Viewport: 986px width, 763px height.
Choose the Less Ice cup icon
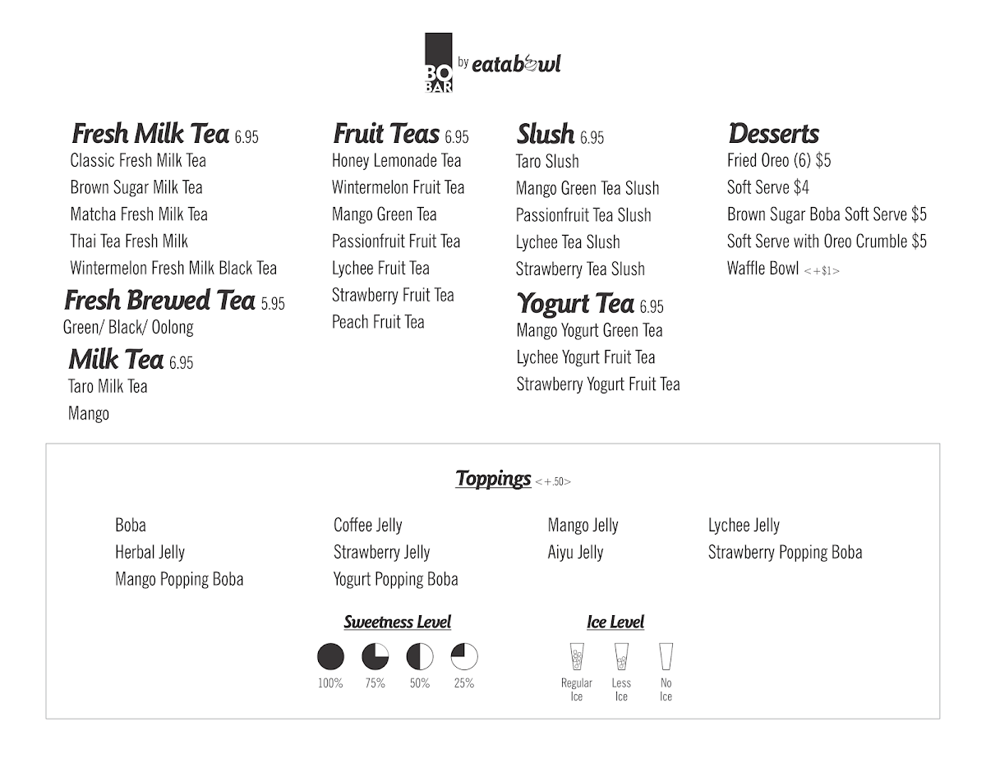click(621, 656)
